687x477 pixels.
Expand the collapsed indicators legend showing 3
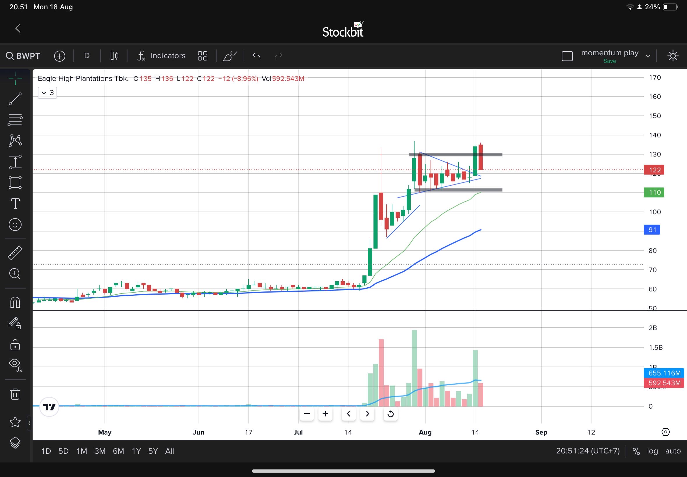[x=47, y=93]
